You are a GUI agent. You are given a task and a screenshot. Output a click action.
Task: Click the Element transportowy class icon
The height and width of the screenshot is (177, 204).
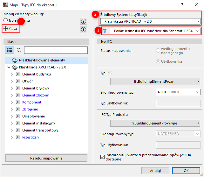click(18, 130)
